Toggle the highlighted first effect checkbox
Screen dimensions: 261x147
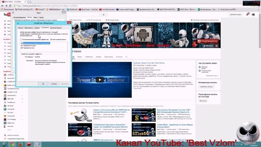[22, 43]
